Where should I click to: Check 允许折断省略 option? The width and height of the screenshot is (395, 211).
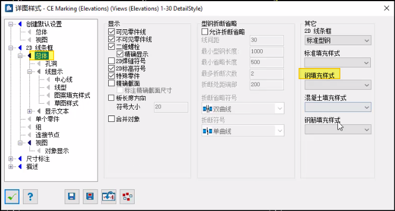[x=205, y=32]
